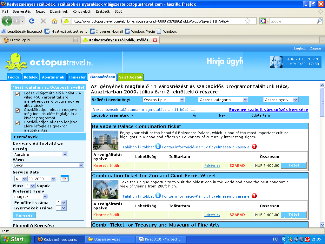Click the Keresés search button
The width and height of the screenshot is (325, 244).
tap(24, 215)
